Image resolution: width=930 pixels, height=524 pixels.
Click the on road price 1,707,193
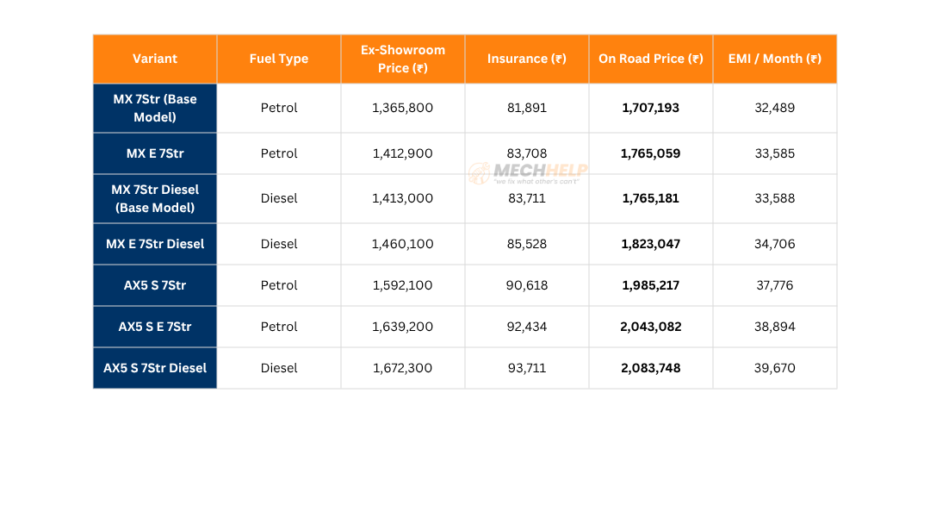651,108
